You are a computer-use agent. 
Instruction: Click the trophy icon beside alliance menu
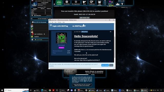105,1
